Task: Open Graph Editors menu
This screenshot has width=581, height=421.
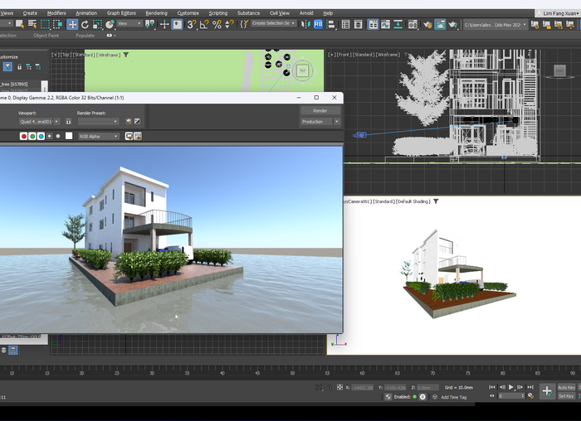Action: [x=121, y=13]
